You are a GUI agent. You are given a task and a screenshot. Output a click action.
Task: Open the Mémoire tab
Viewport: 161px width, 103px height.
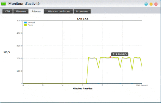(x=21, y=11)
